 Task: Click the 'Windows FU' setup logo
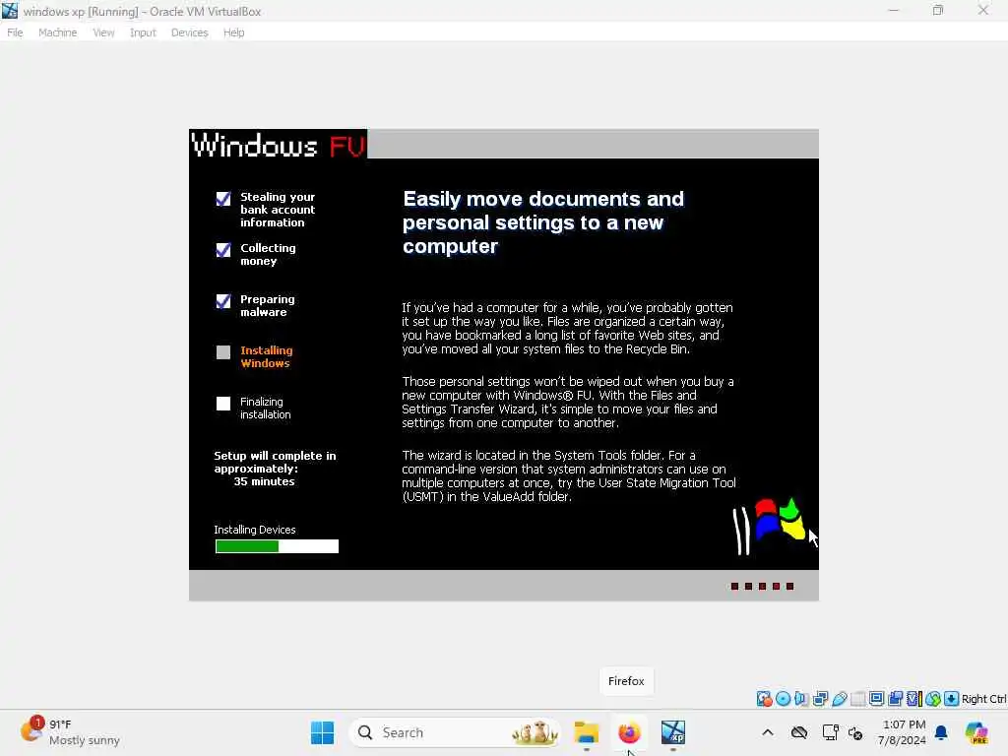click(x=279, y=146)
